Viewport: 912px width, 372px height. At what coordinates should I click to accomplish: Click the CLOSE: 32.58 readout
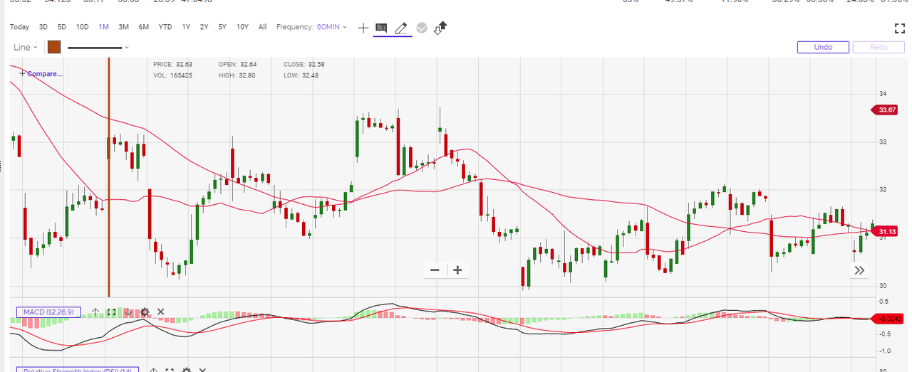click(304, 64)
